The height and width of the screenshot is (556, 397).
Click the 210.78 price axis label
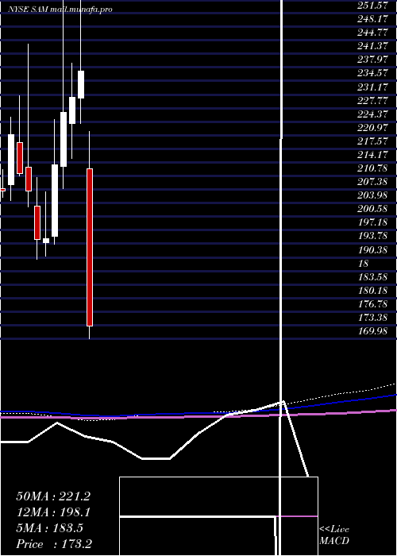pos(372,168)
